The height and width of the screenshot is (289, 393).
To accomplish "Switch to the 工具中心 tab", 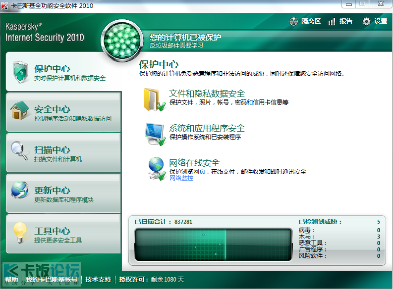I will [x=63, y=234].
